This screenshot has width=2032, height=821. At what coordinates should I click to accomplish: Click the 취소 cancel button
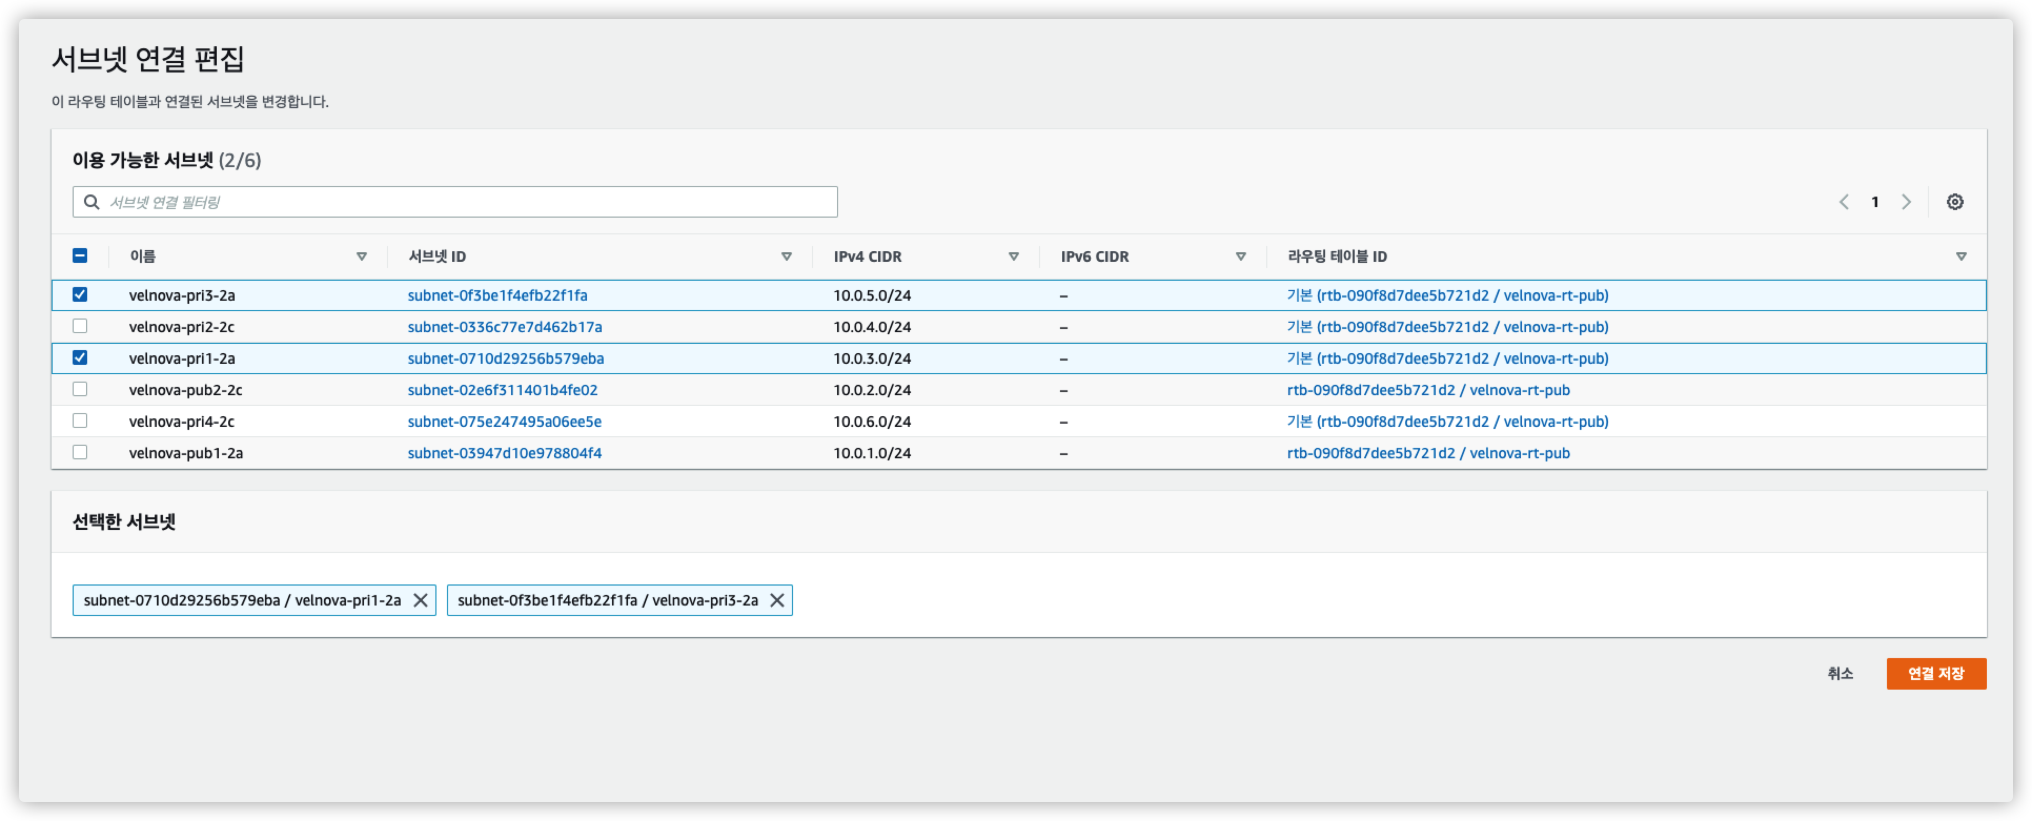[x=1840, y=673]
